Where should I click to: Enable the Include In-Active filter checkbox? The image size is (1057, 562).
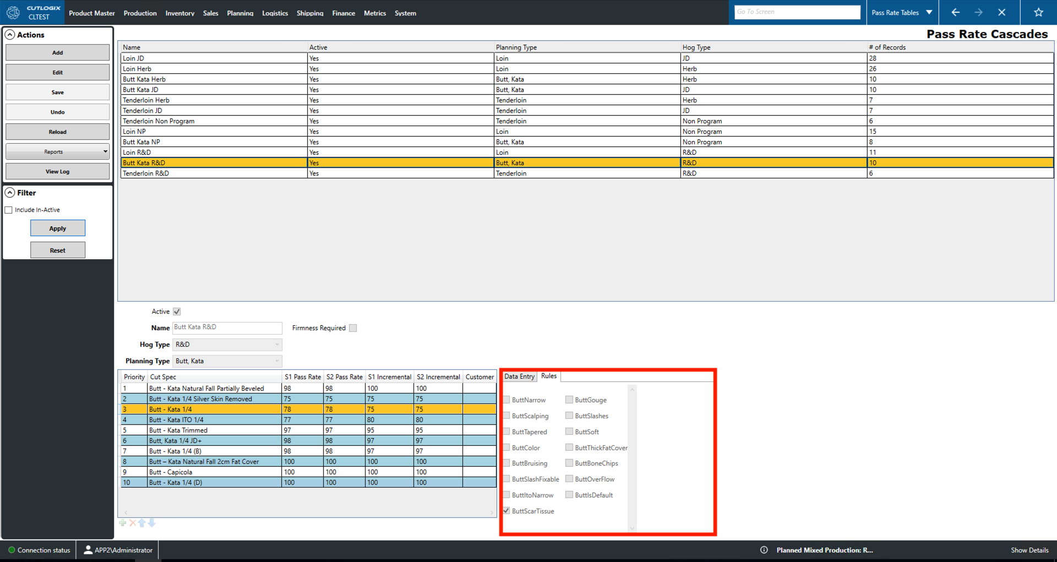click(x=9, y=210)
